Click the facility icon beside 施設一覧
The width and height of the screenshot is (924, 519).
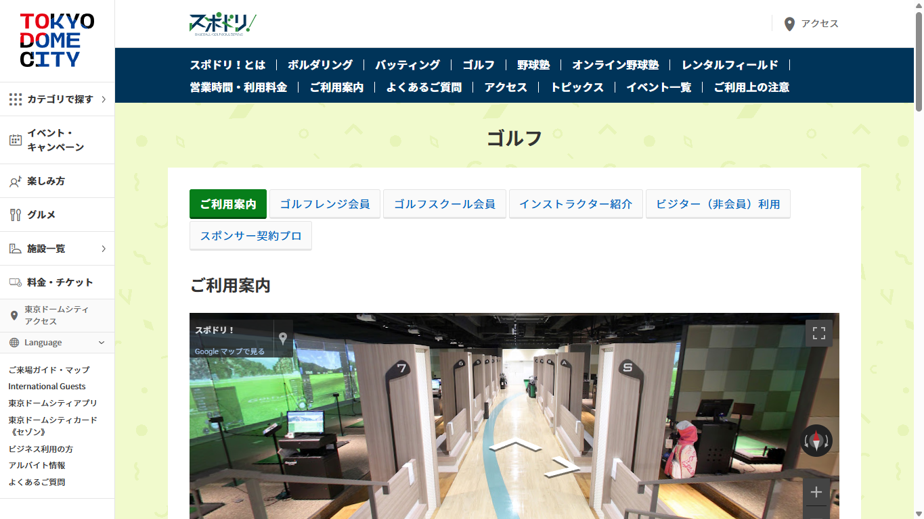[x=15, y=249]
